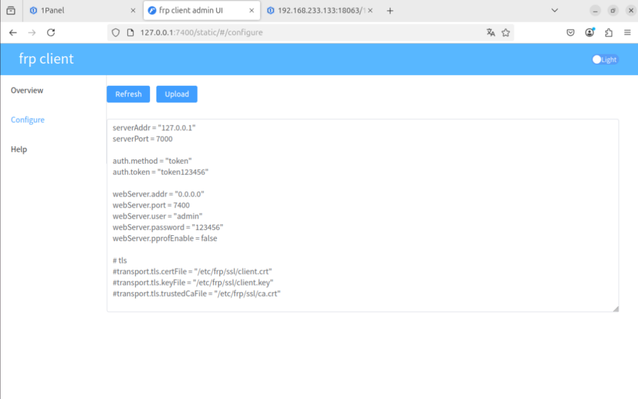This screenshot has width=638, height=399.
Task: Open the recent browsing view icon
Action: (11, 11)
